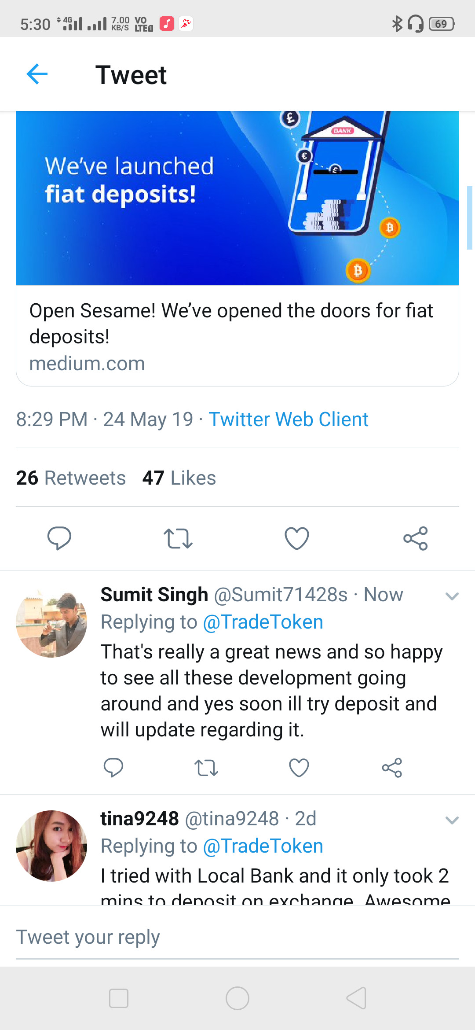The image size is (475, 1030).
Task: Open Sumit Singh's profile picture
Action: [51, 622]
